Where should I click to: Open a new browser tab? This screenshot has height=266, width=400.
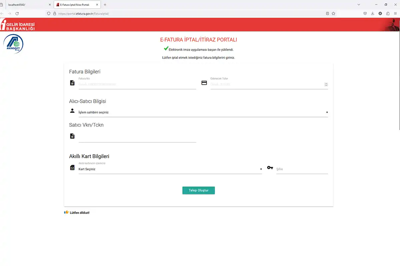pyautogui.click(x=105, y=5)
